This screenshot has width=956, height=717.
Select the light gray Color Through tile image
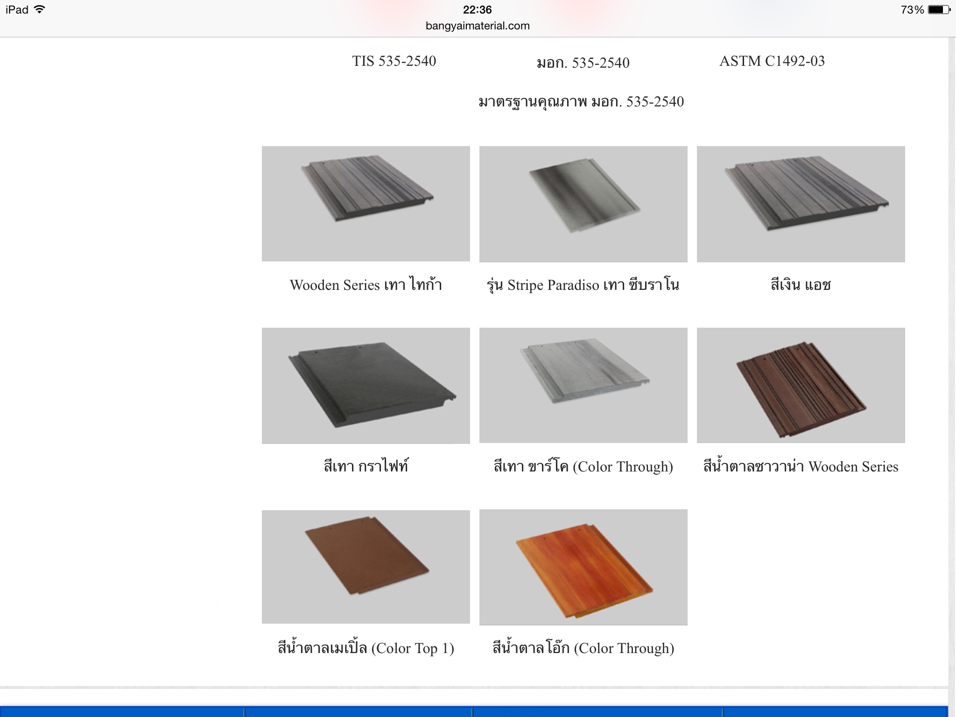click(x=583, y=385)
